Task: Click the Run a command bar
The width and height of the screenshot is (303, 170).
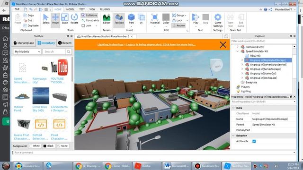Action: pos(153,153)
